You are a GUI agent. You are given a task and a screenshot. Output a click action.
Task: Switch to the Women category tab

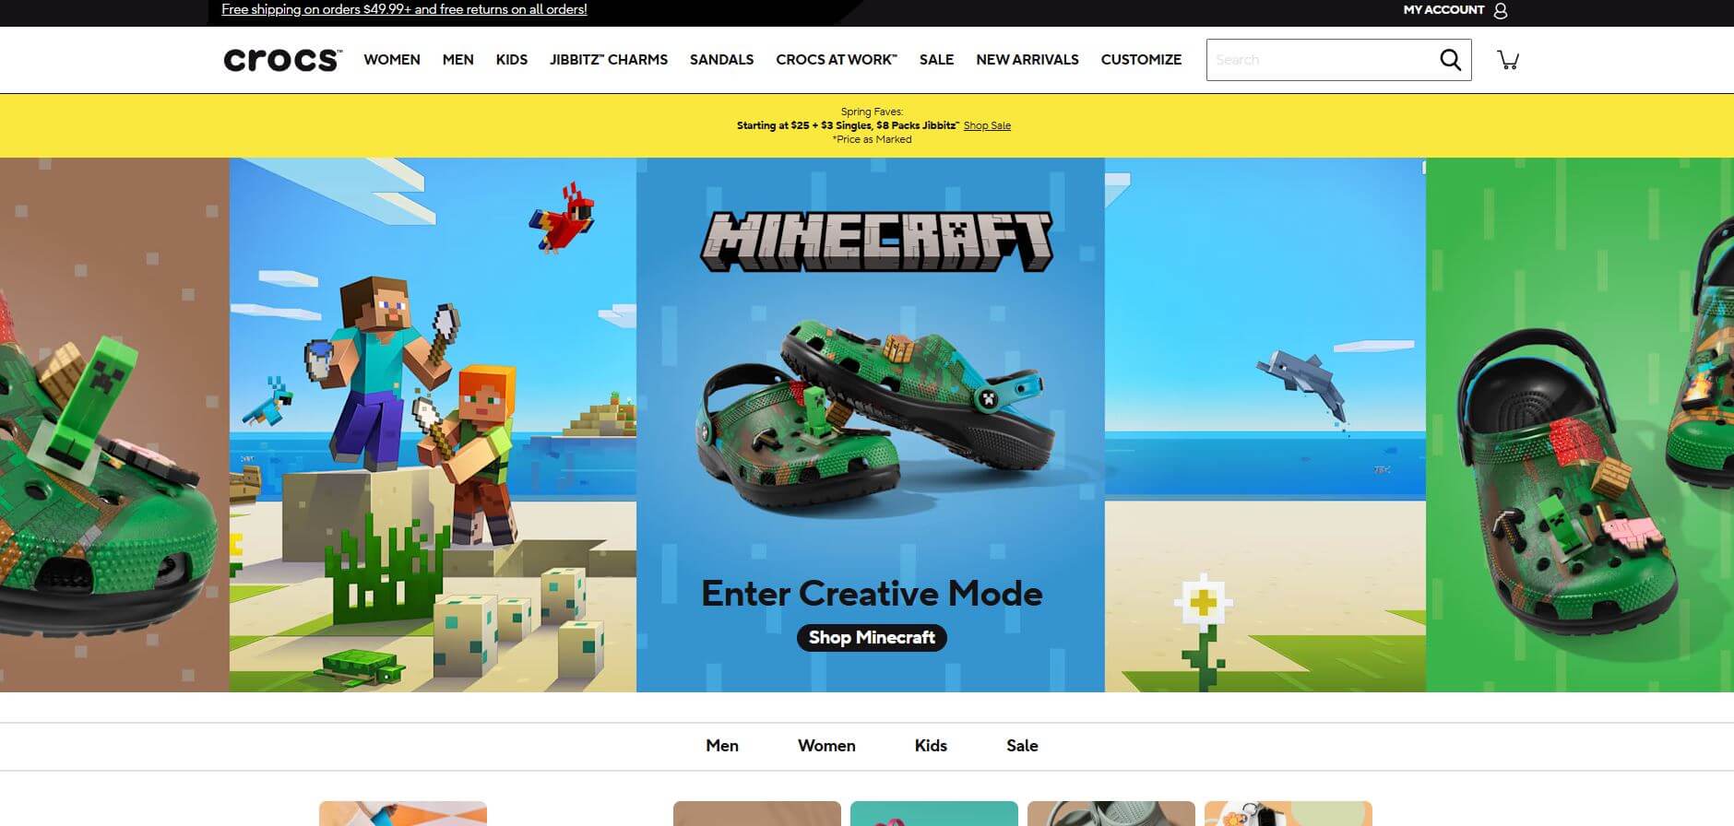coord(826,746)
